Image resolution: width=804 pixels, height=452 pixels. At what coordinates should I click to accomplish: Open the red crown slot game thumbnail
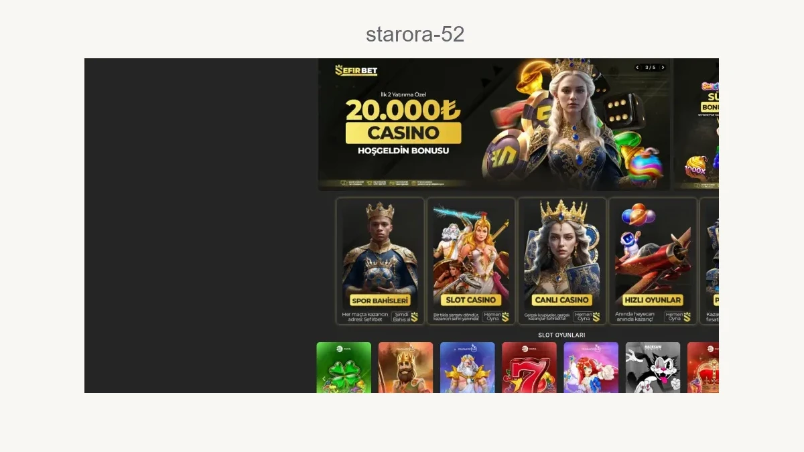click(703, 368)
